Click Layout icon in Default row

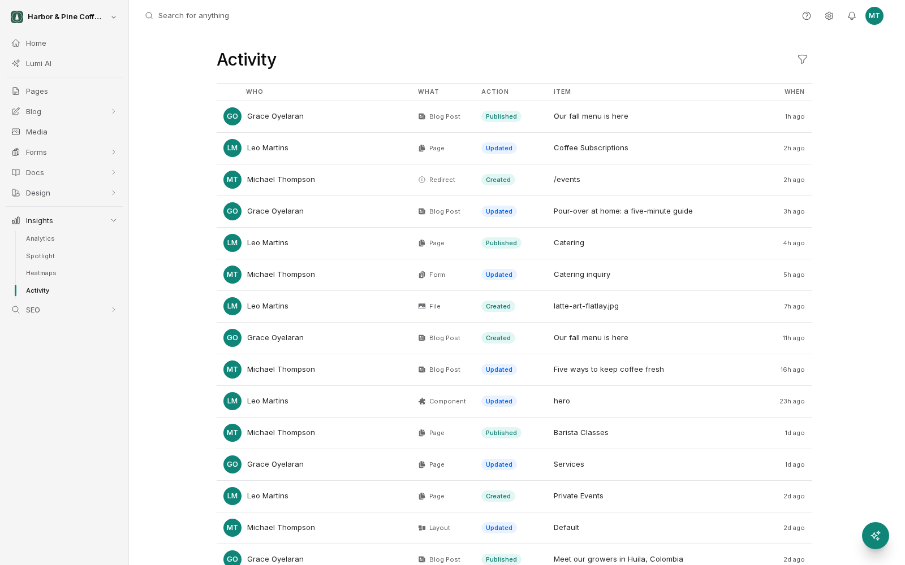coord(422,528)
